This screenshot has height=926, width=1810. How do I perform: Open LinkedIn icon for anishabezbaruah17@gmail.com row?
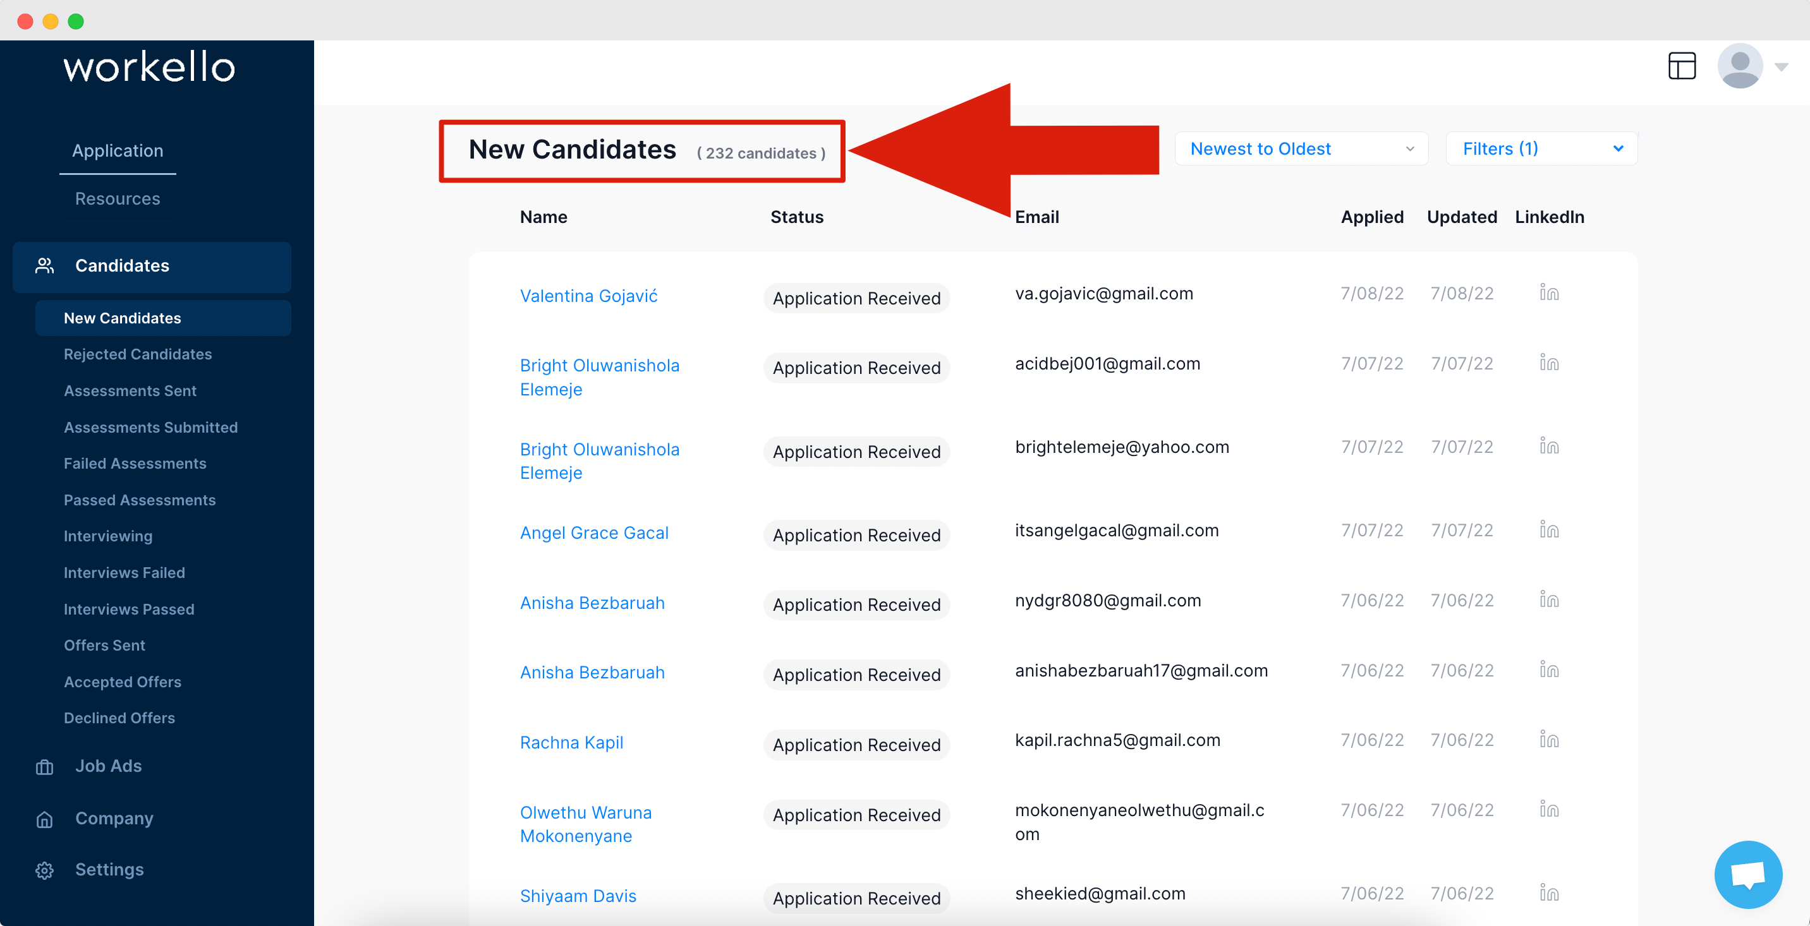[1548, 670]
